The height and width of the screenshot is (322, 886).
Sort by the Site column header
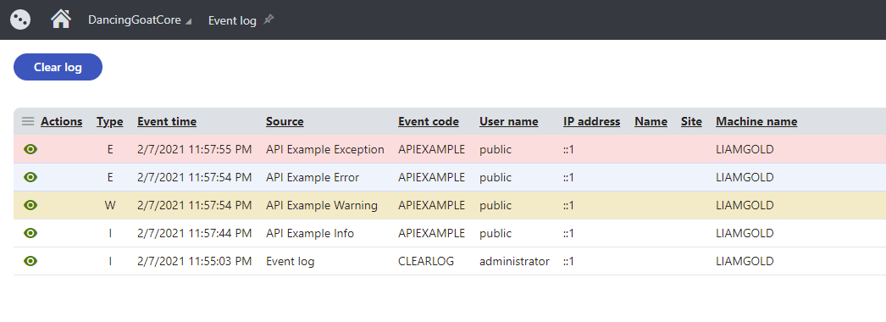point(691,121)
